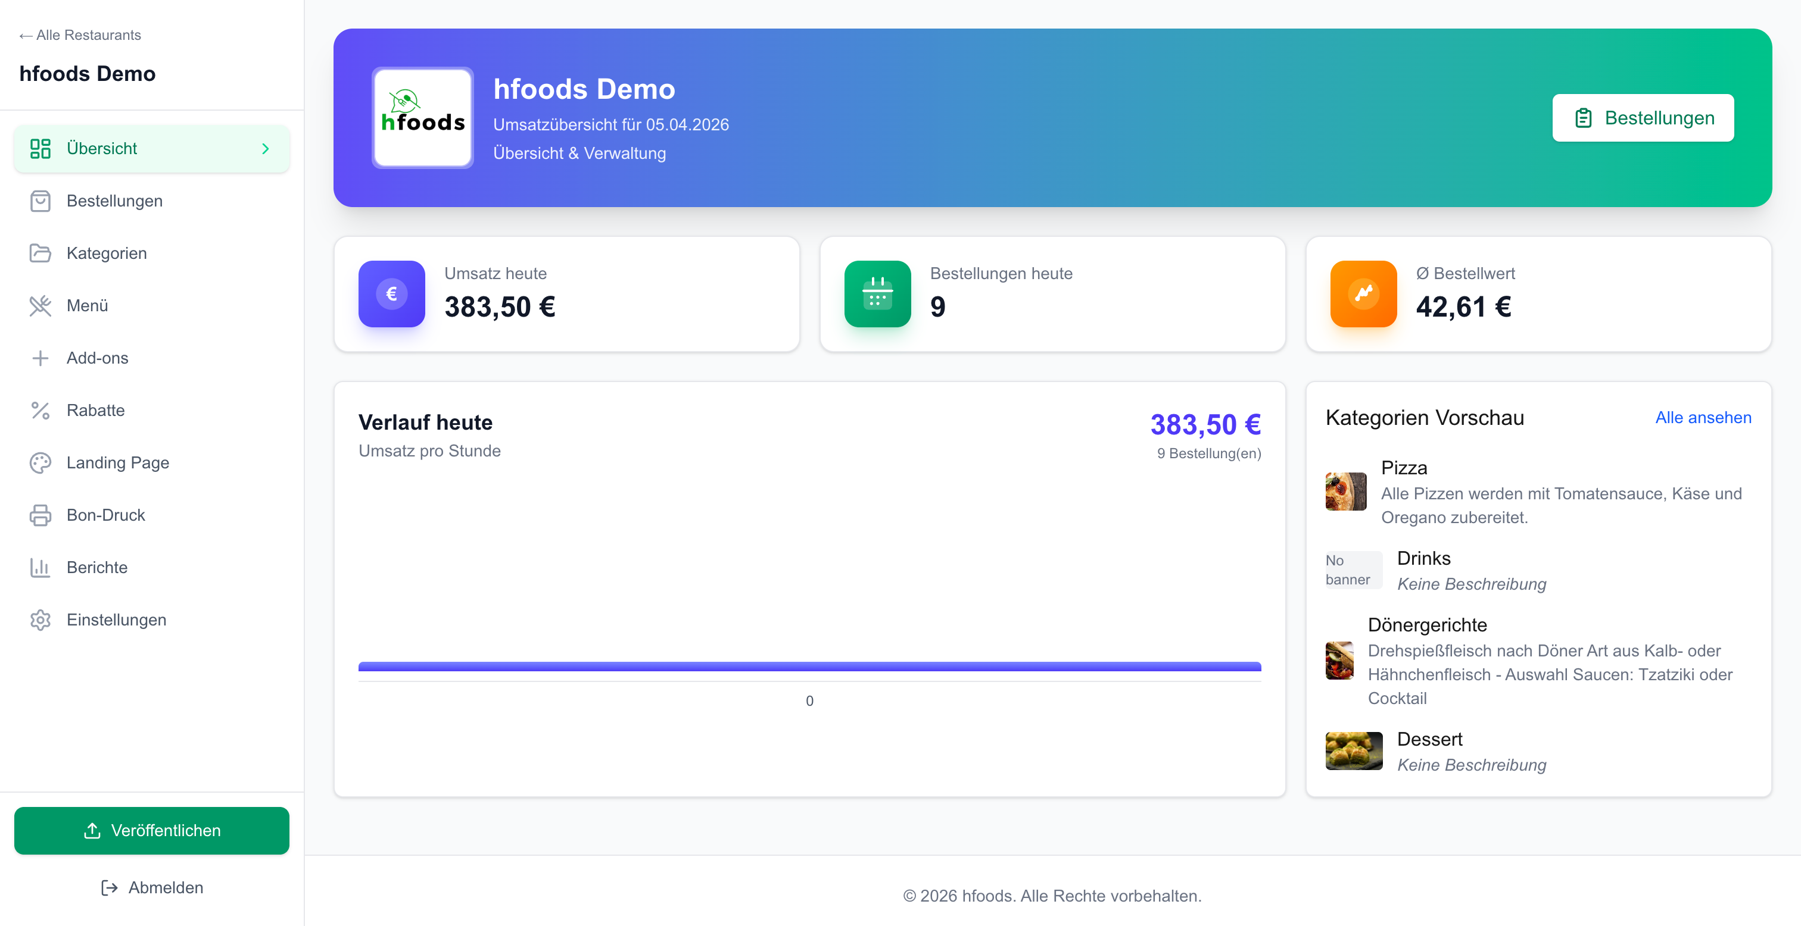
Task: Select the Übersicht grid icon in sidebar
Action: (40, 148)
